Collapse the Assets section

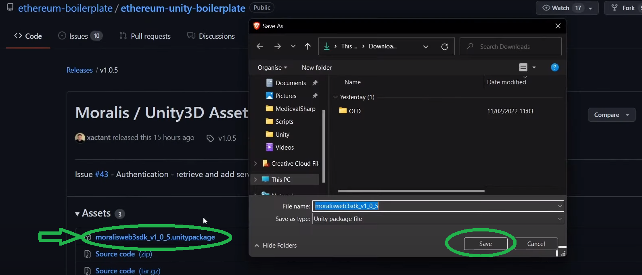pyautogui.click(x=77, y=214)
